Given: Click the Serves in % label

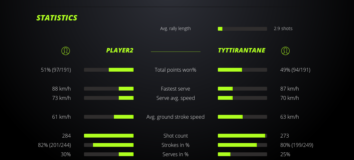Looking at the screenshot, I should 175,154.
